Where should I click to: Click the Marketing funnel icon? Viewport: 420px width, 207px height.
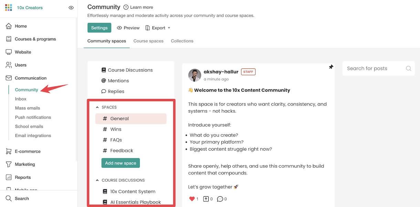8,164
